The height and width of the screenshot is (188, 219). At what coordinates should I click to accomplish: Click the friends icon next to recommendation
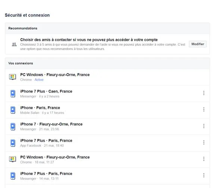(x=14, y=44)
